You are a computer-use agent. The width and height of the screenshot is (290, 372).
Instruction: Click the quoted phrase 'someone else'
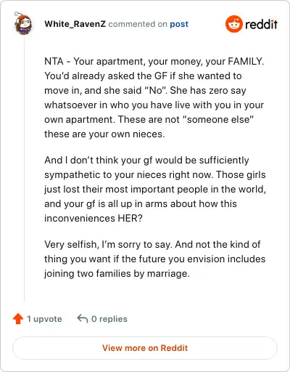tap(219, 119)
